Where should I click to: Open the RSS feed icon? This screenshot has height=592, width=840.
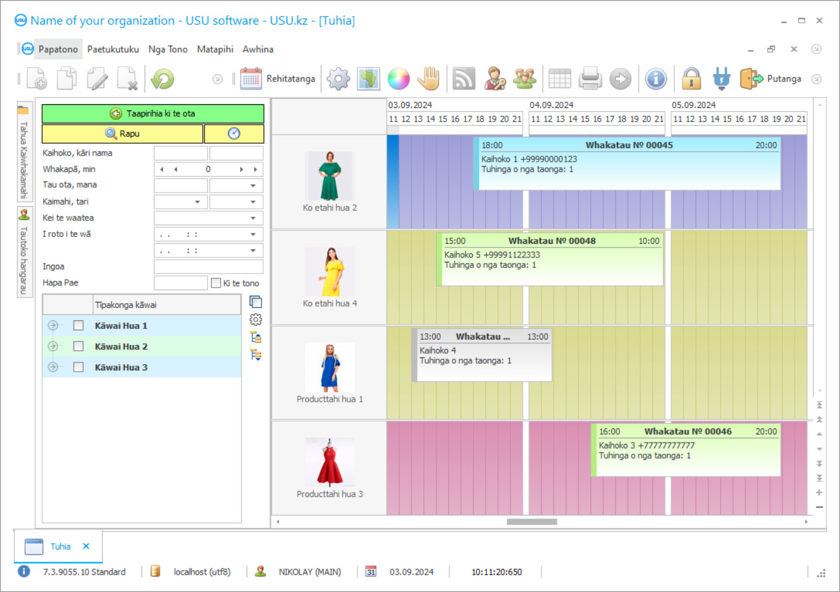[464, 79]
